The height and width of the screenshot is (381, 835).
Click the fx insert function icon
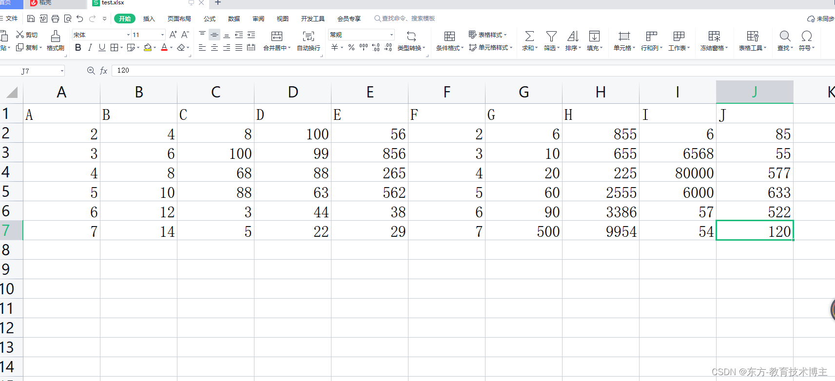[103, 71]
